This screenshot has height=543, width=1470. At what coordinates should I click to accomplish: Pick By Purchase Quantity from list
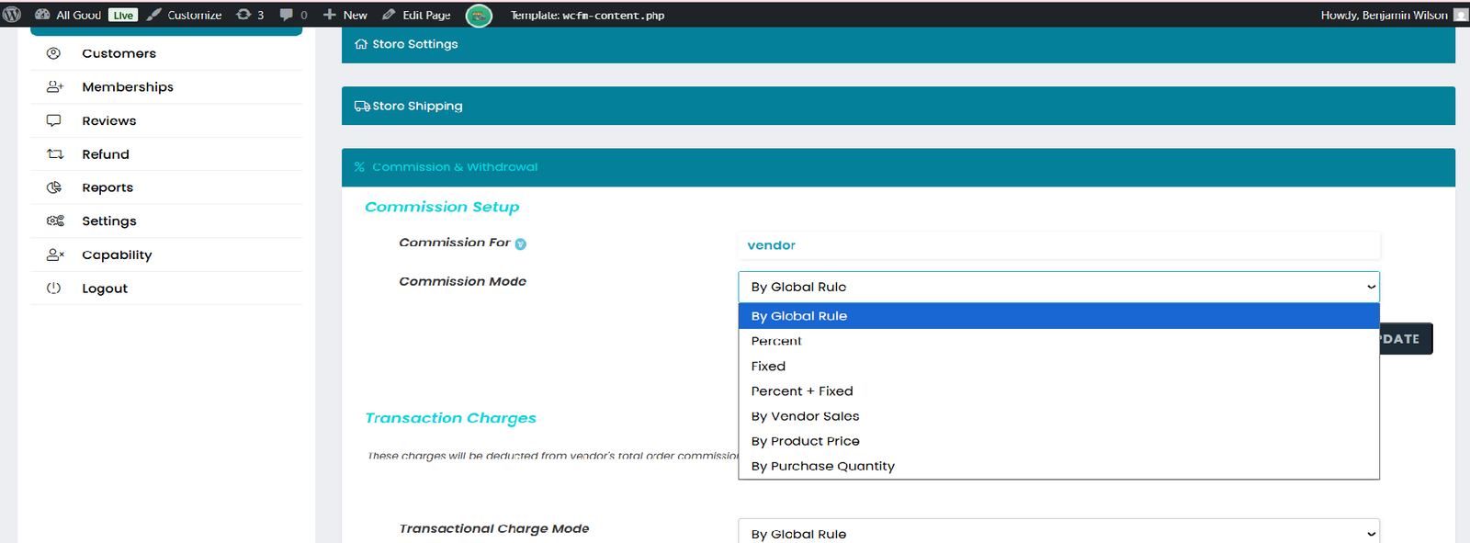pos(822,467)
